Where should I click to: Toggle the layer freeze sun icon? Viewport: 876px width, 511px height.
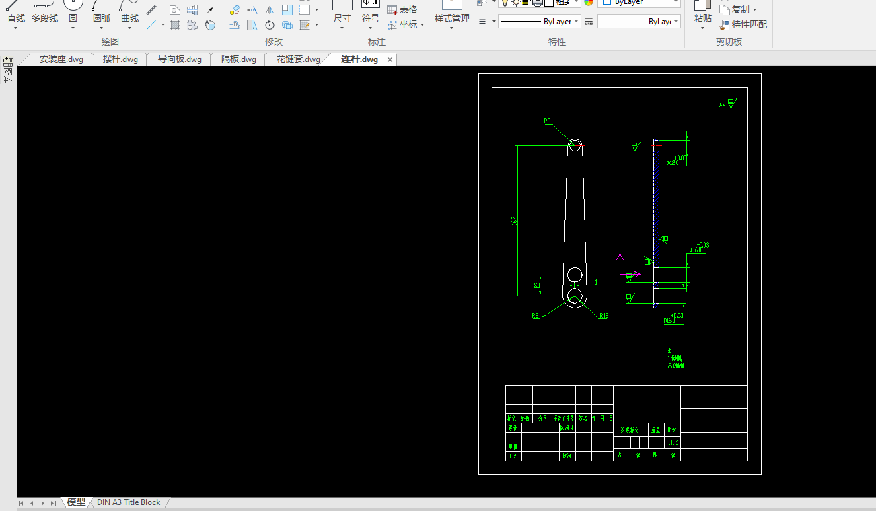point(515,3)
